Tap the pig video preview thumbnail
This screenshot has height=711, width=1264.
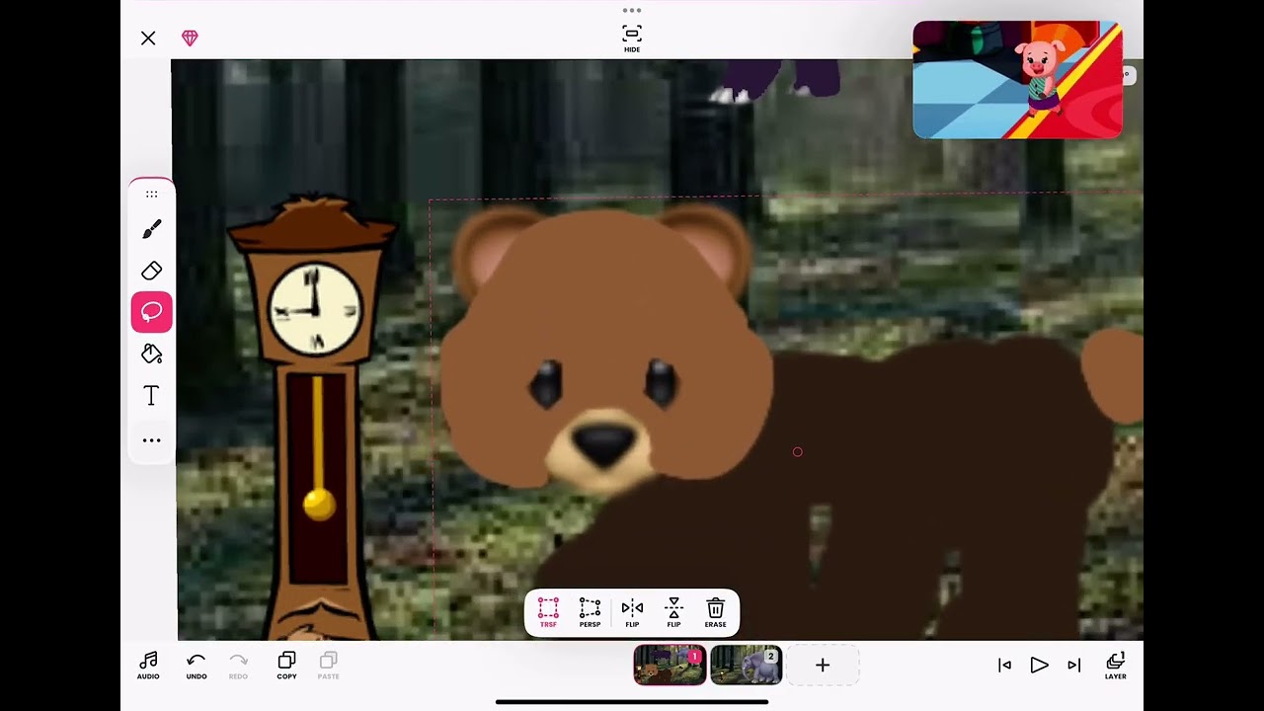click(1017, 79)
